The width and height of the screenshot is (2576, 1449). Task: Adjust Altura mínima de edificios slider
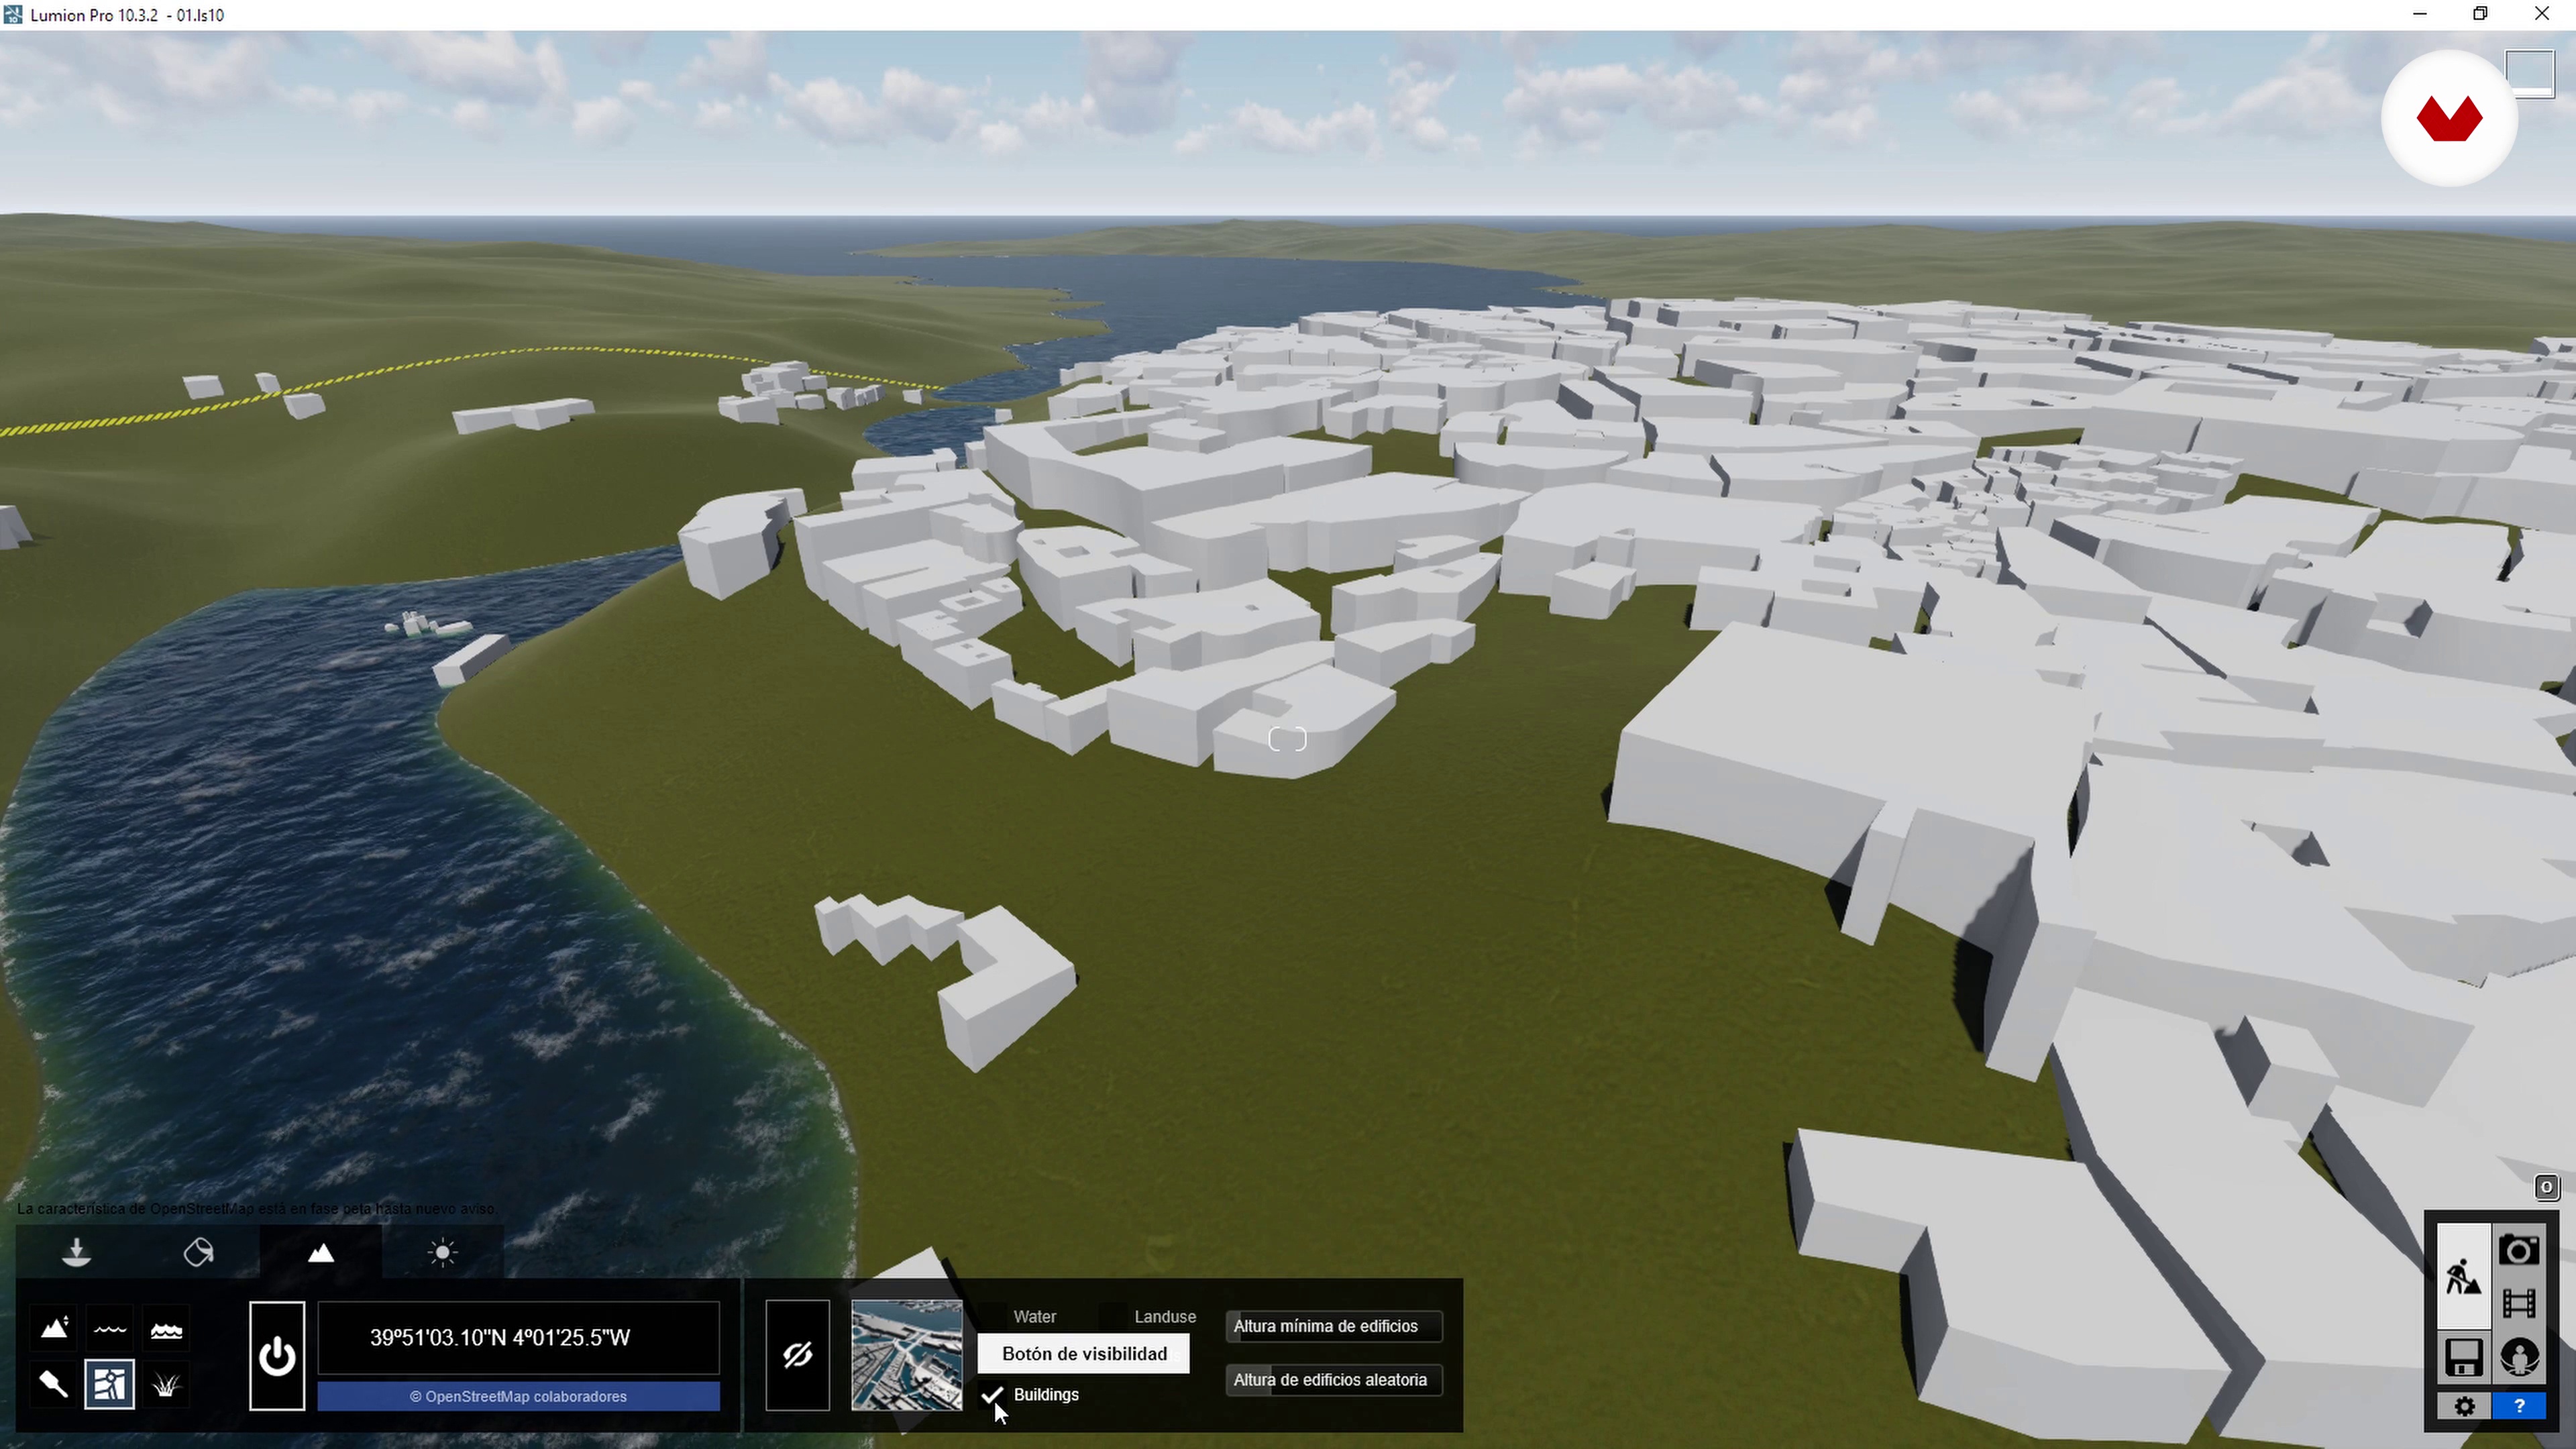(x=1334, y=1326)
